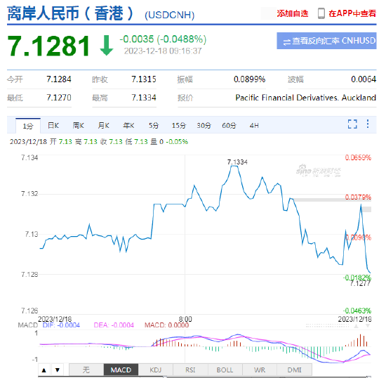Switch to the 15分 chart tab
The image size is (386, 378).
[179, 126]
